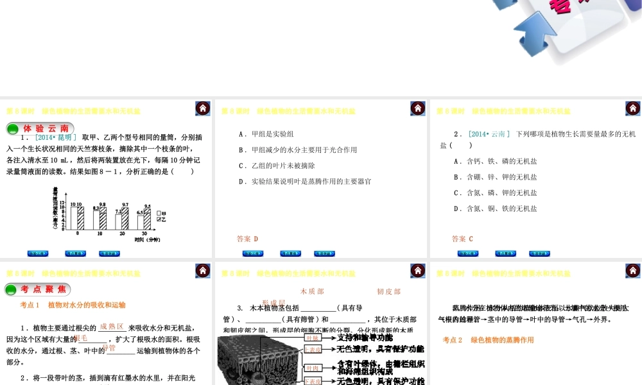This screenshot has height=385, width=642.
Task: Click the middle blue nav button under the bar chart
Action: pyautogui.click(x=75, y=253)
